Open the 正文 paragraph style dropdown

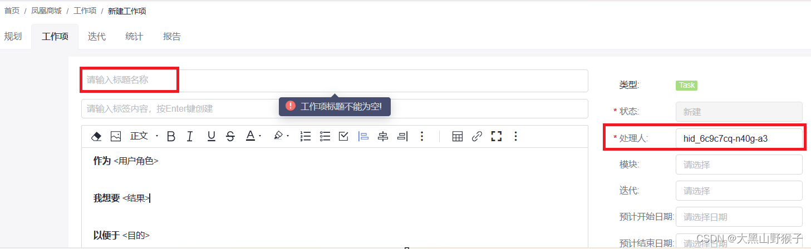point(144,136)
